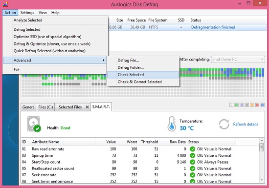Click the SMART table scrollbar thumb
This screenshot has width=269, height=188.
pos(262,147)
